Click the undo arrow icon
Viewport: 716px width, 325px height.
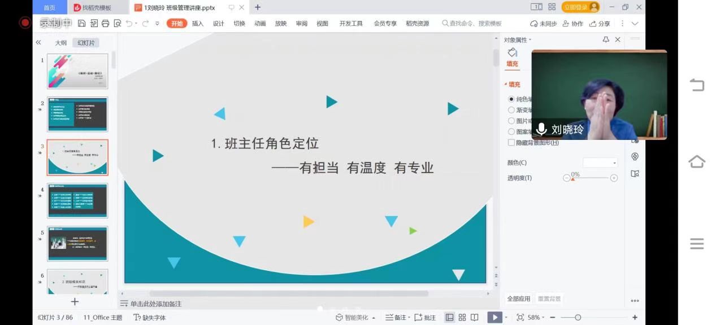click(x=129, y=24)
